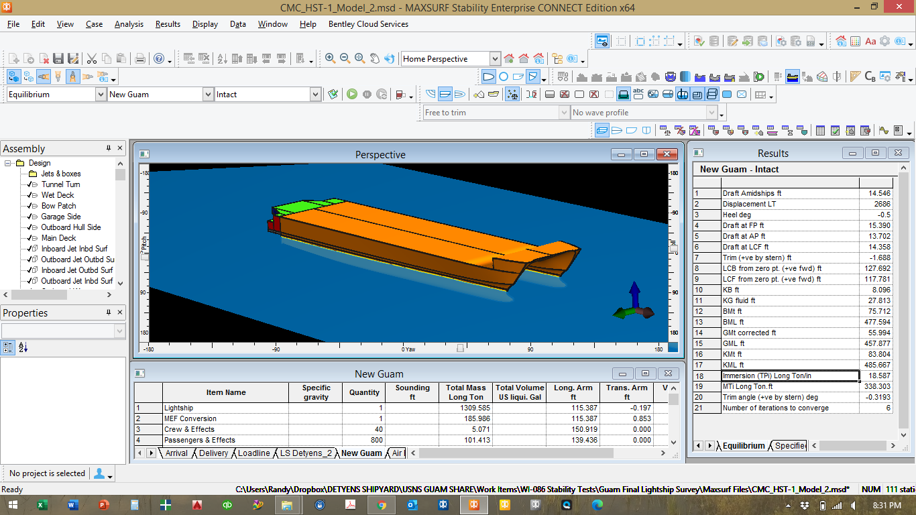Click the Zoom Out magnifier icon
The width and height of the screenshot is (916, 515).
click(x=345, y=59)
